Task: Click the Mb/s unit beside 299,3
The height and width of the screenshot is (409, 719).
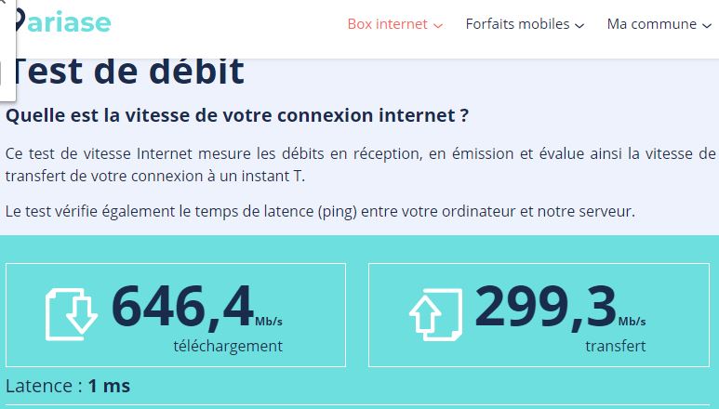Action: pos(632,322)
